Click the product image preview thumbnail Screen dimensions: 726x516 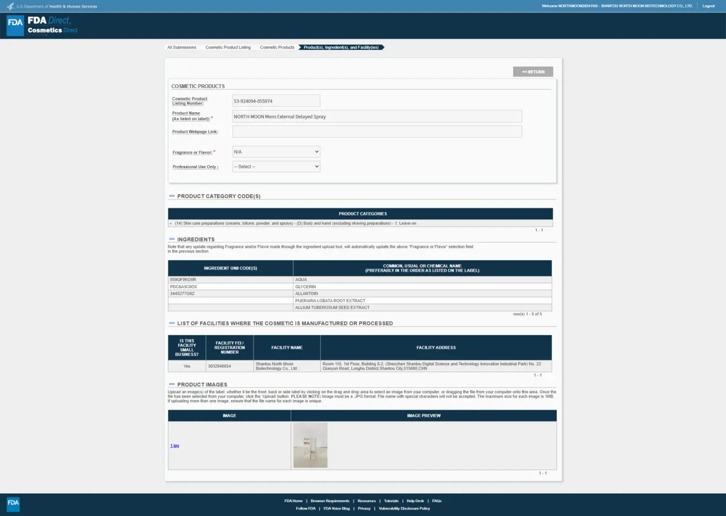point(310,445)
